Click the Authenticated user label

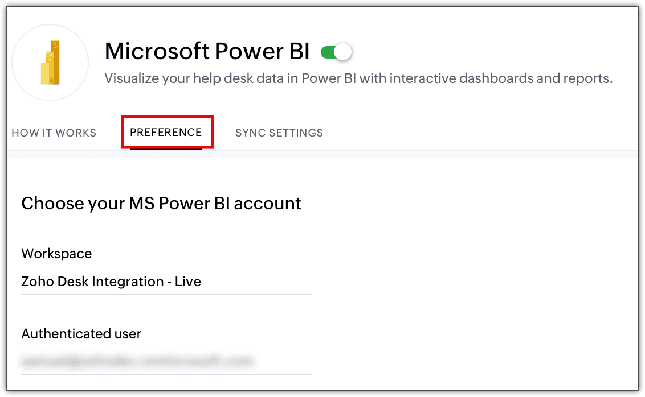pos(81,334)
